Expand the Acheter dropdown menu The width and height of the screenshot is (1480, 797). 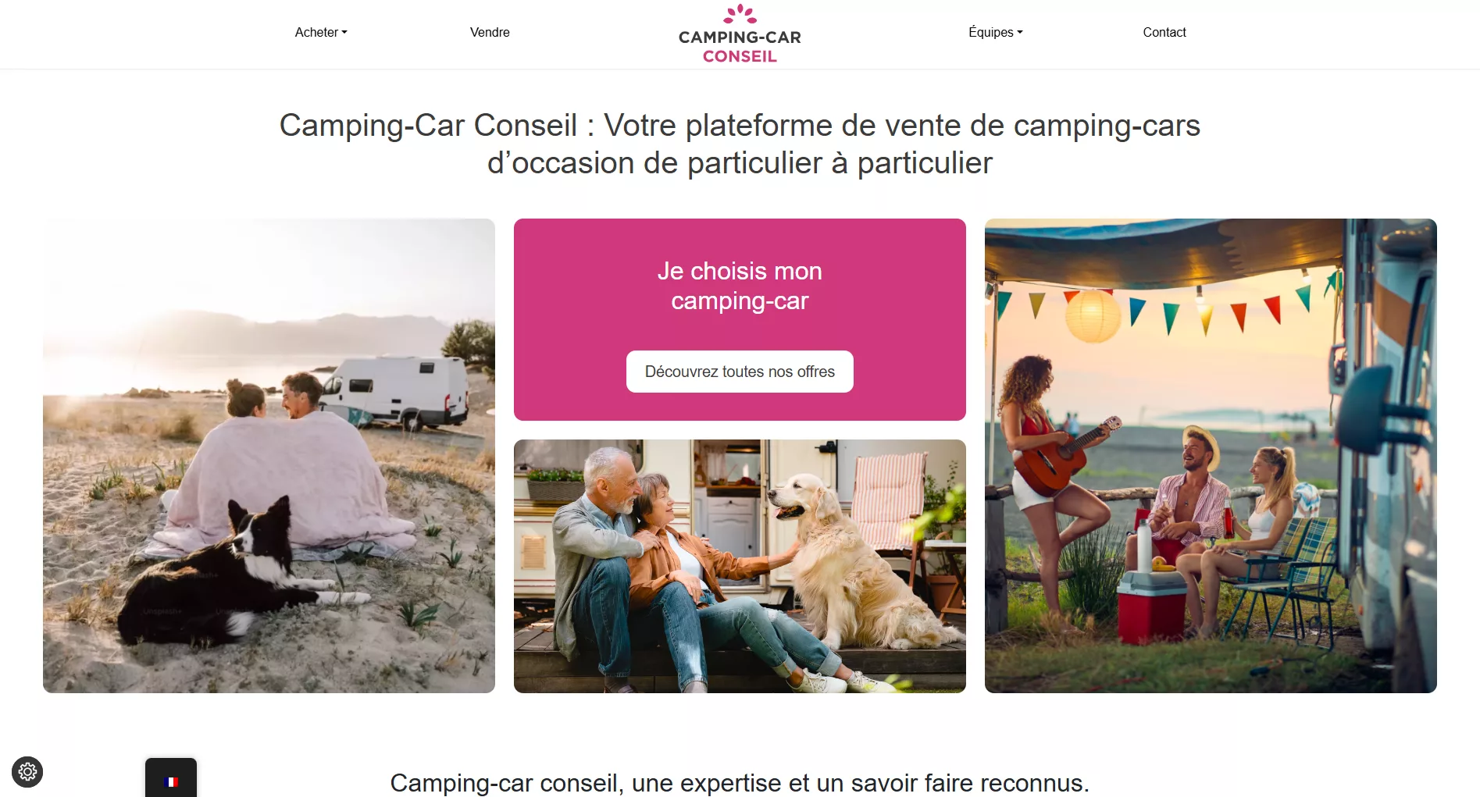[x=321, y=32]
